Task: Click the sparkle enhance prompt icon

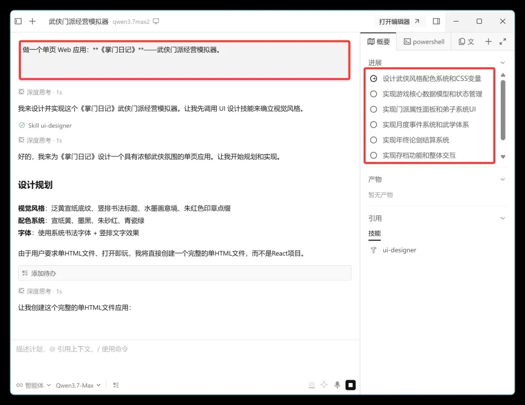Action: [324, 385]
